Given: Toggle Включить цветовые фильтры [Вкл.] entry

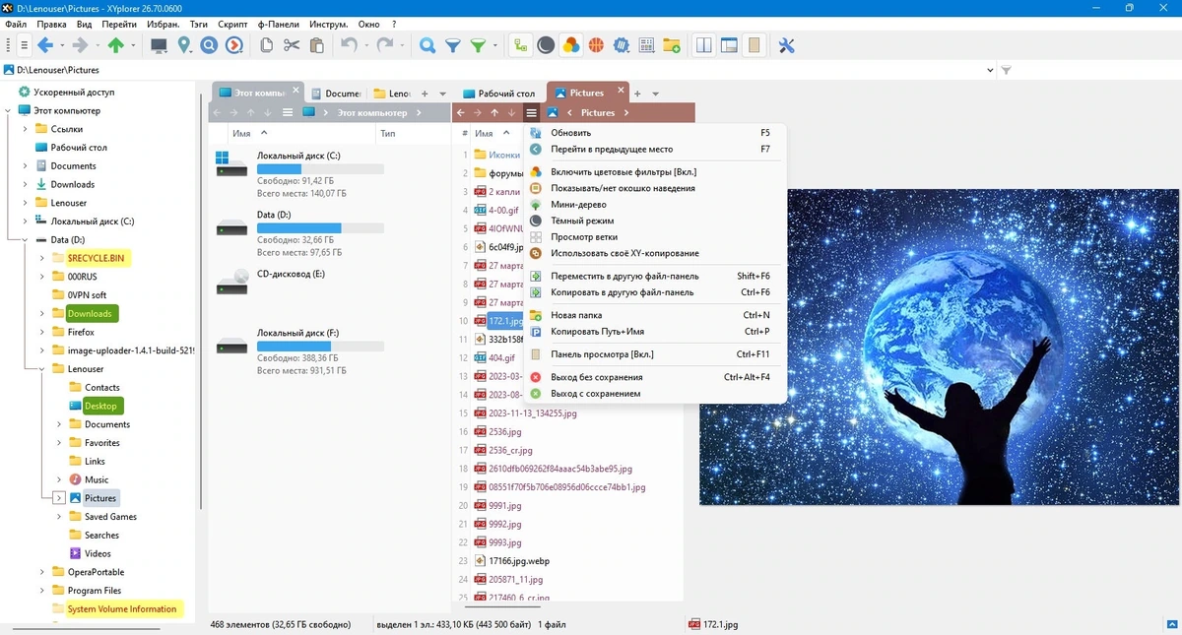Looking at the screenshot, I should tap(624, 172).
